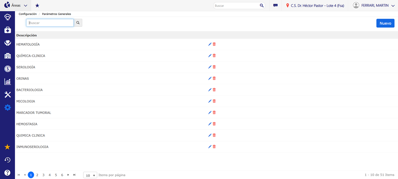Select location C.S. Dr. Héctor Pastor
Viewport: 398px width, 179px height.
(315, 6)
